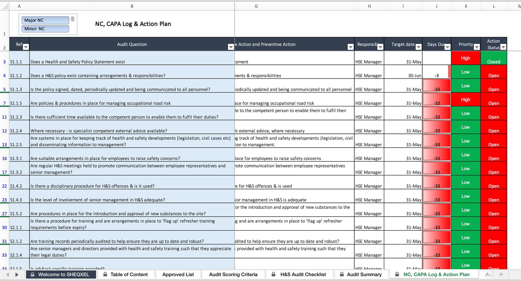Click the red Open status cell for S1.1.2

coord(493,72)
